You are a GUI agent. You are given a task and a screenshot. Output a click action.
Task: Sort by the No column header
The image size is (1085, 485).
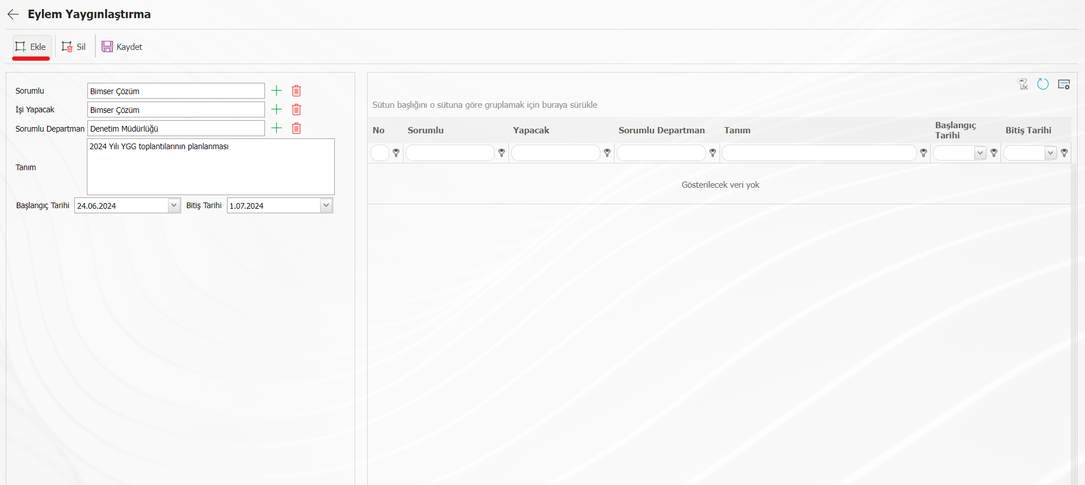coord(379,130)
